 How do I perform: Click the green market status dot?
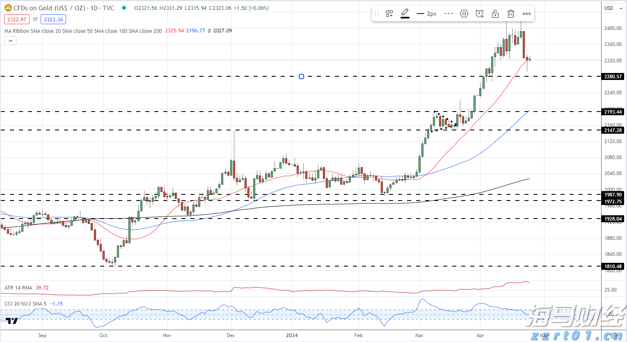(x=124, y=8)
